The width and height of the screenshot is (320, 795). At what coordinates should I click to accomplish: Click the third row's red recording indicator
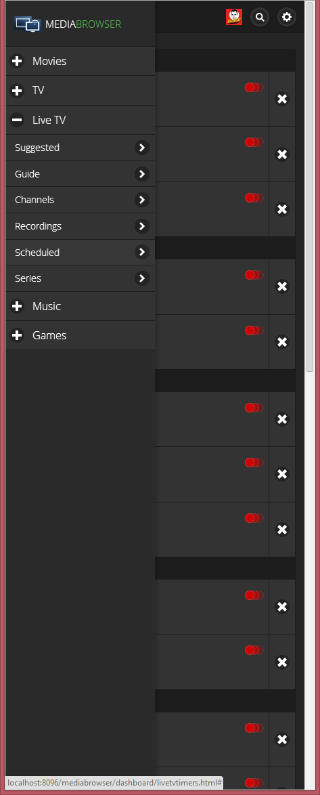coord(254,197)
